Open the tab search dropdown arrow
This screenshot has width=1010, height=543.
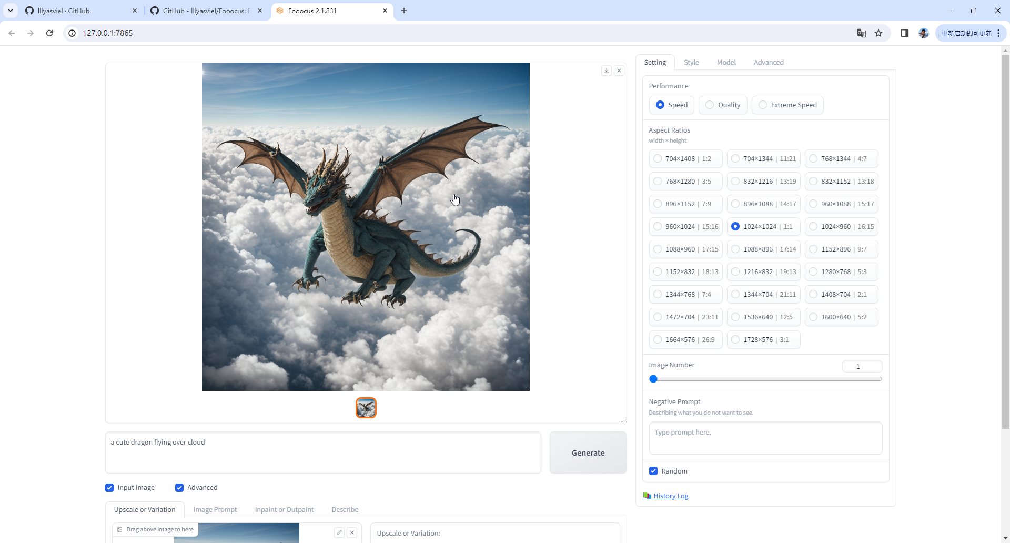(x=11, y=11)
